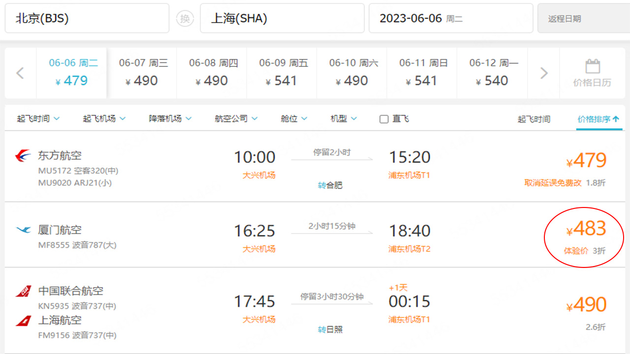The image size is (630, 354).
Task: Click the swap departure and arrival cities icon
Action: point(185,18)
